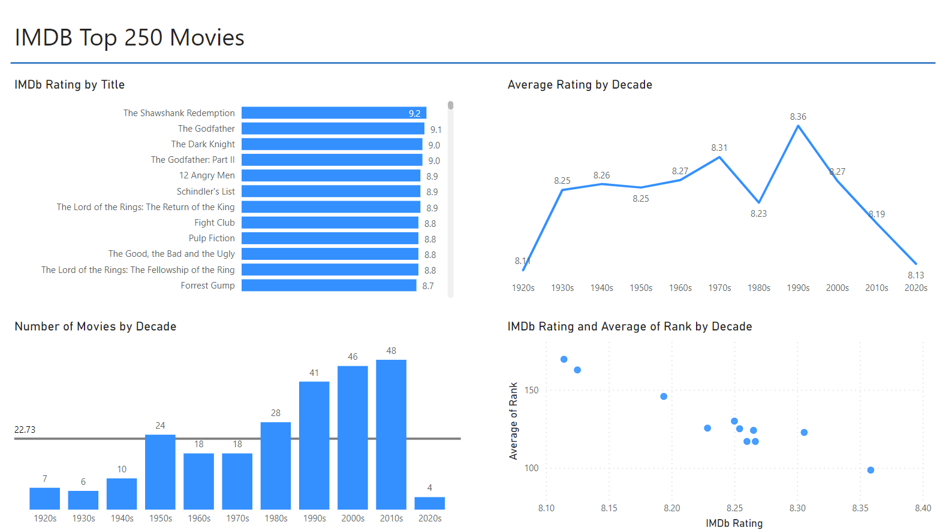Click the '1980s' label under the column chart
The width and height of the screenshot is (946, 531).
pos(276,518)
